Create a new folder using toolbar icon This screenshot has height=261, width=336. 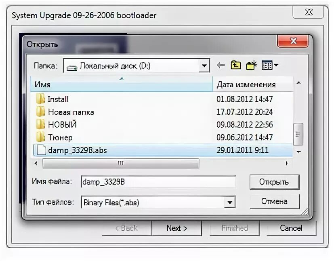(x=250, y=64)
